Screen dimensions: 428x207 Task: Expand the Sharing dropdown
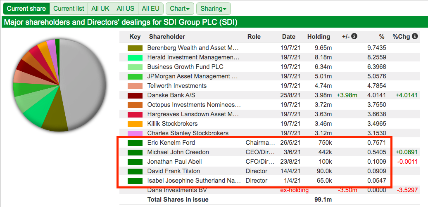[x=214, y=8]
